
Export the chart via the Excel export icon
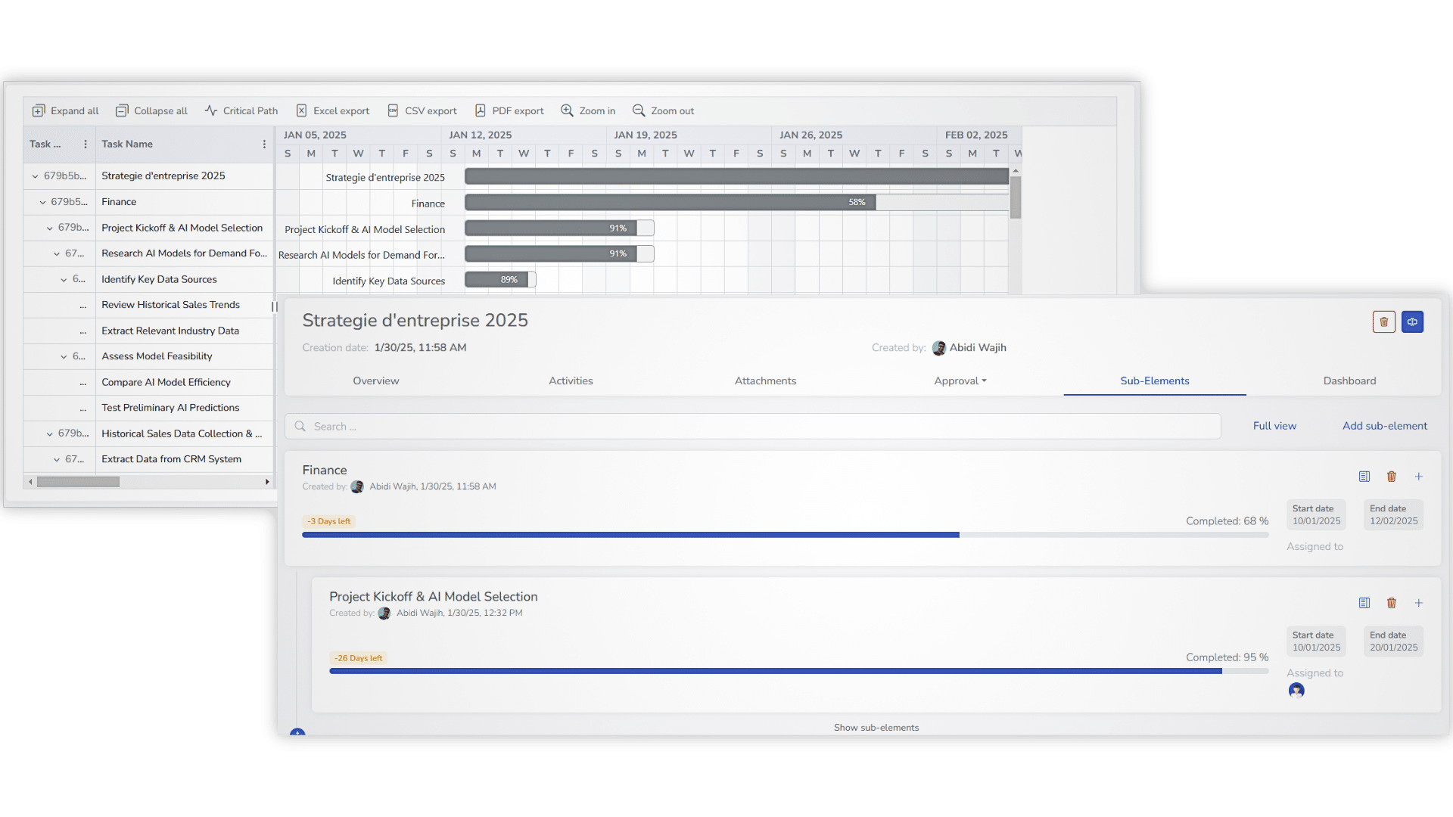(301, 111)
